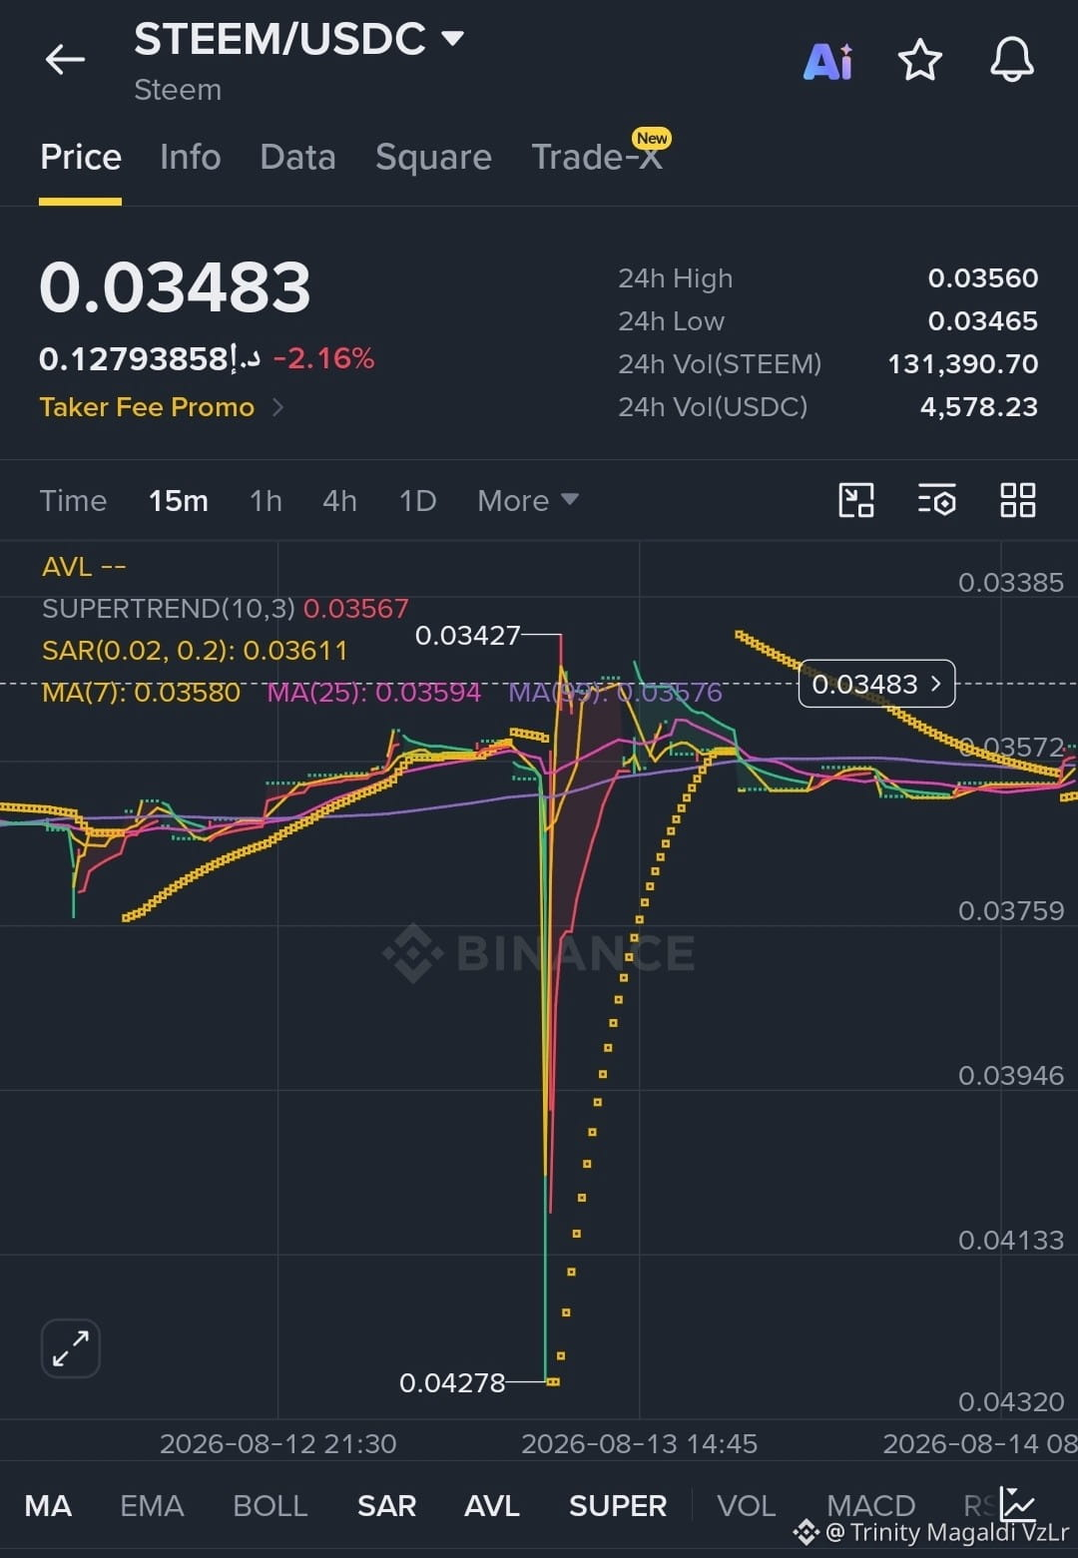Select the 1h interval
Image resolution: width=1078 pixels, height=1558 pixels.
pos(266,500)
